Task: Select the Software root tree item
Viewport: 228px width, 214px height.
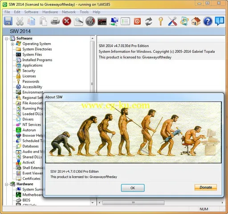Action: tap(24, 38)
